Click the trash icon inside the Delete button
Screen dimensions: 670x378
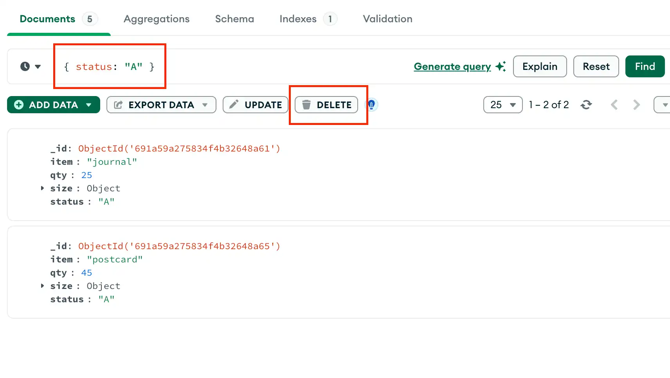pyautogui.click(x=307, y=105)
